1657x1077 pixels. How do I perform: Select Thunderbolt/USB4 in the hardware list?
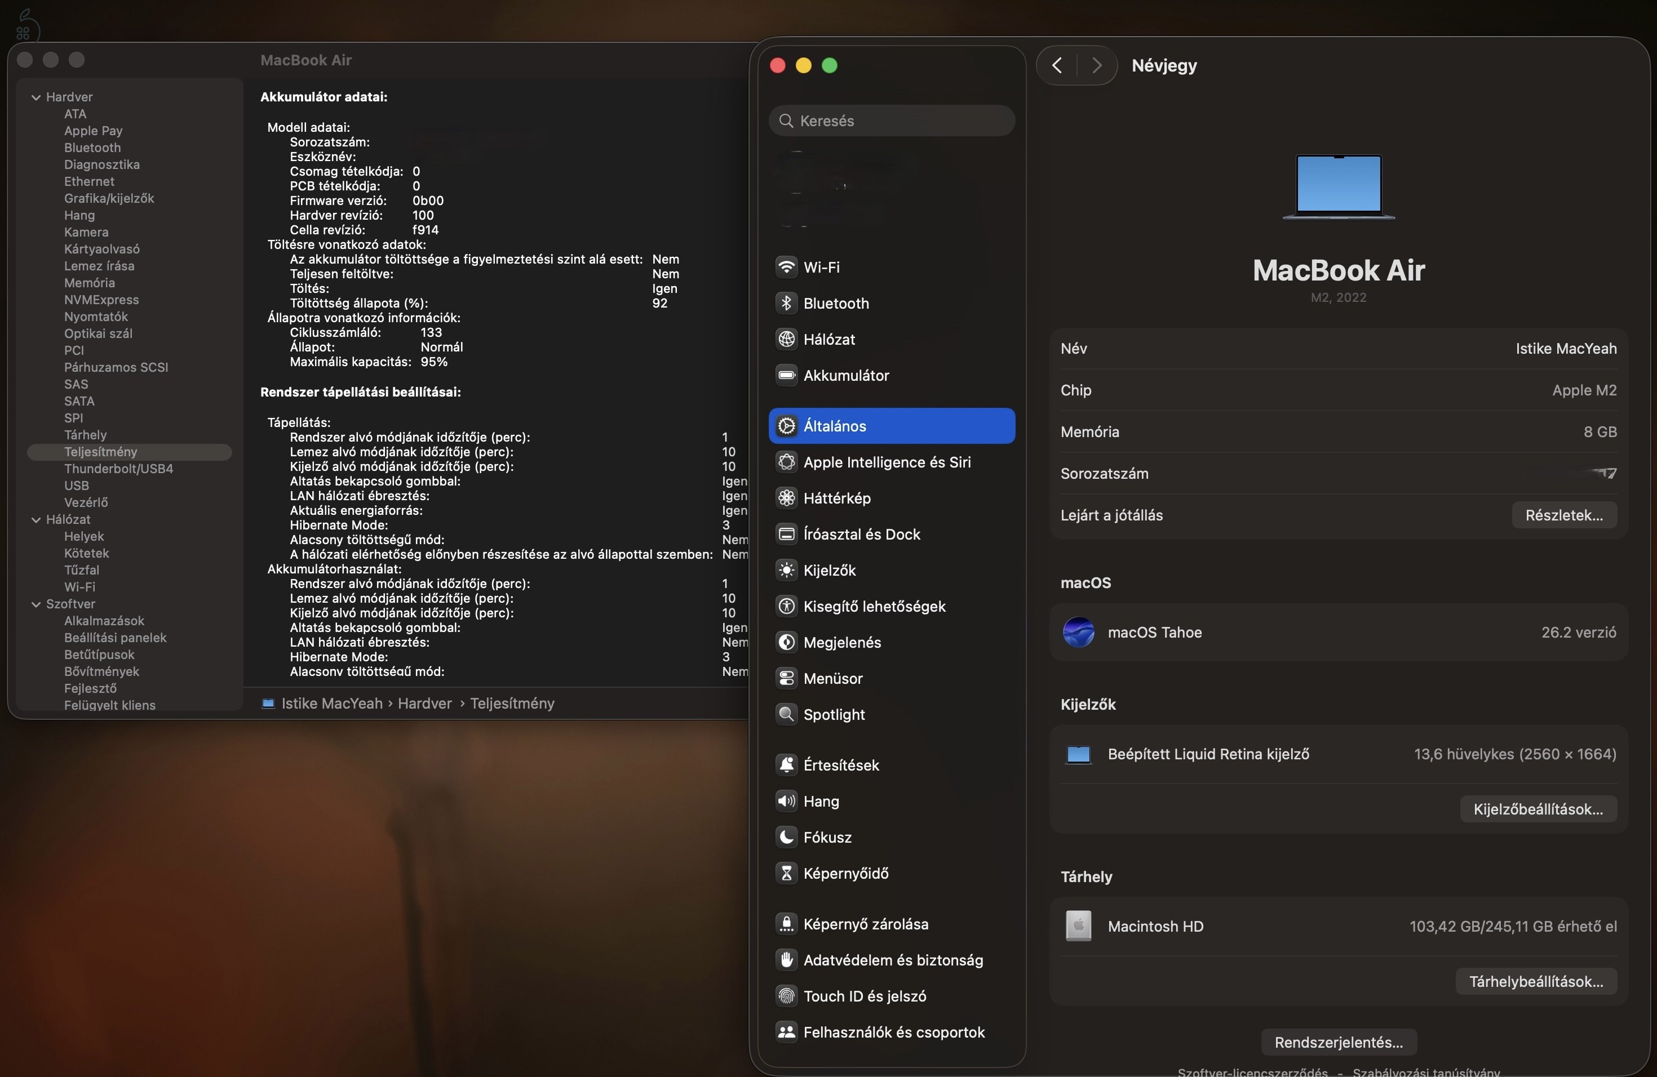click(x=119, y=469)
